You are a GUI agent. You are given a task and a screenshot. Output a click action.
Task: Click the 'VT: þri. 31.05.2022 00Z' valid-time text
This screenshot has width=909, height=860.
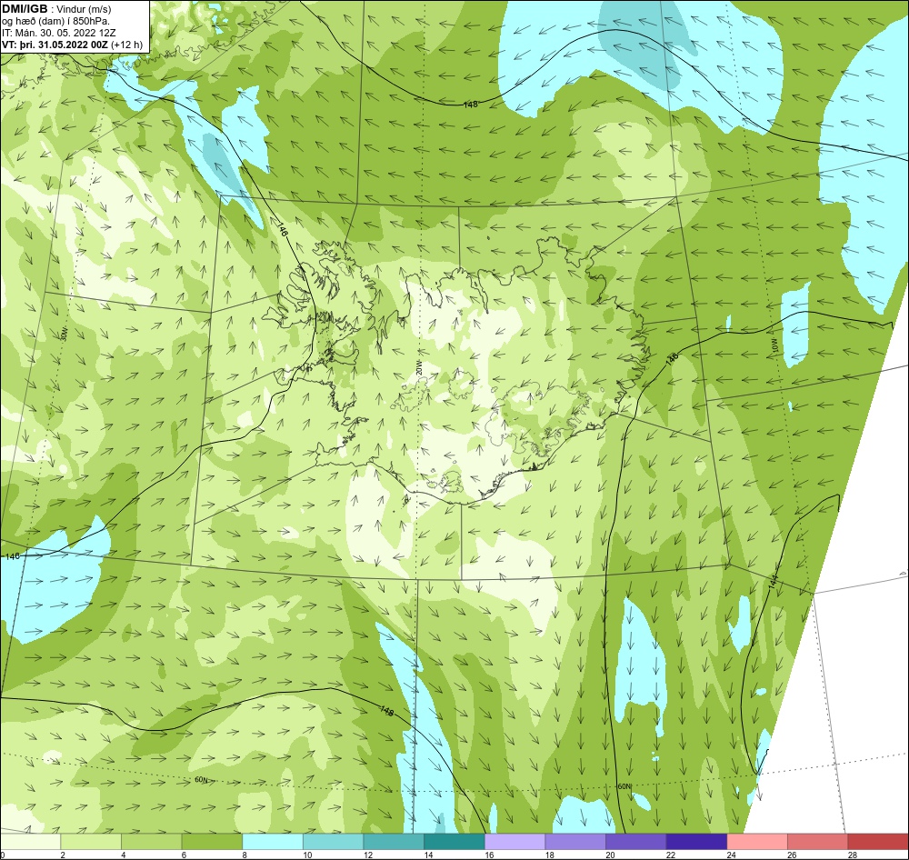[x=55, y=44]
